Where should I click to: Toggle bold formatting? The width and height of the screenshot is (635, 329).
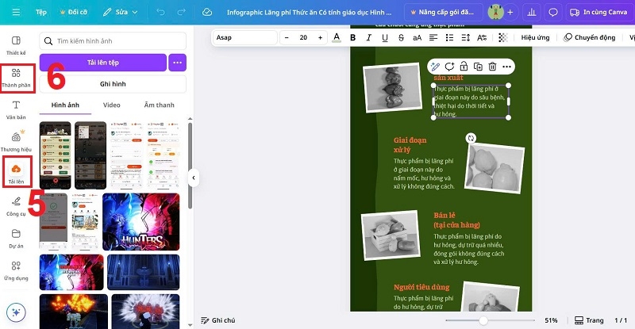point(352,37)
